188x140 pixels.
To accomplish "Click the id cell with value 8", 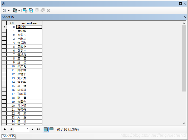I will pyautogui.click(x=11, y=58).
